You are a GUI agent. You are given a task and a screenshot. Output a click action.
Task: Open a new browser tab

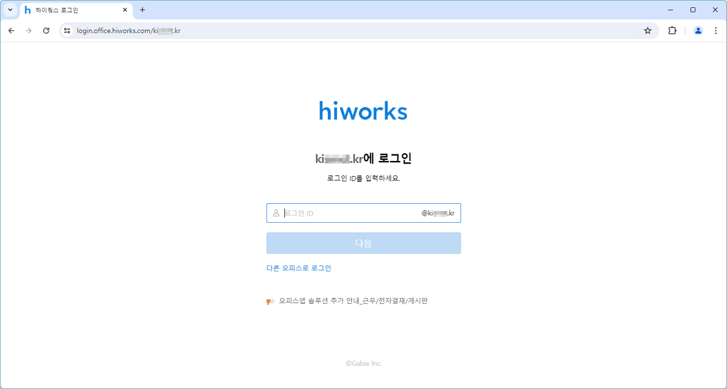(x=142, y=10)
